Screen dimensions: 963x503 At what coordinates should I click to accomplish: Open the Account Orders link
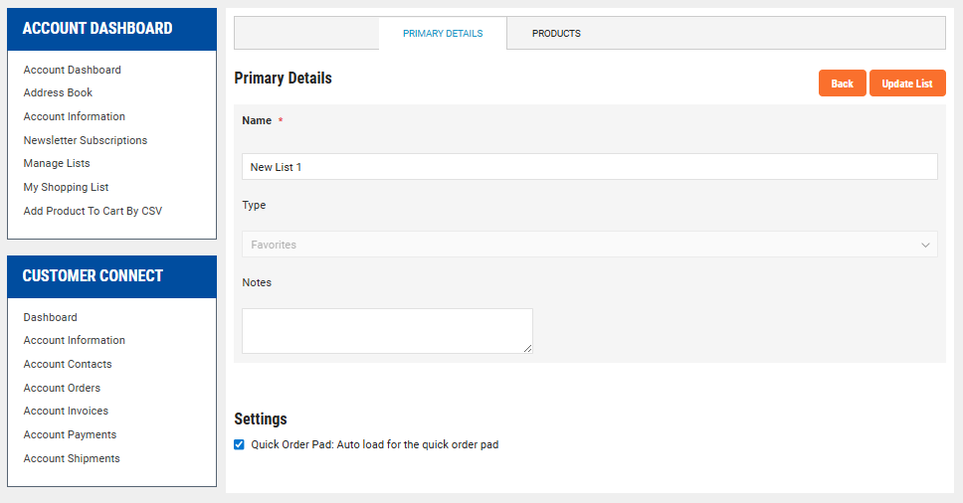tap(62, 389)
